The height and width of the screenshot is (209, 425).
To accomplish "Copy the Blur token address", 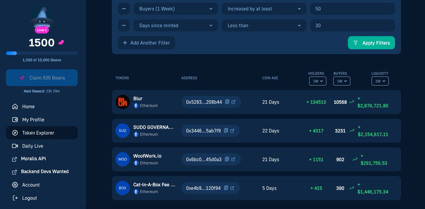I will coord(227,102).
